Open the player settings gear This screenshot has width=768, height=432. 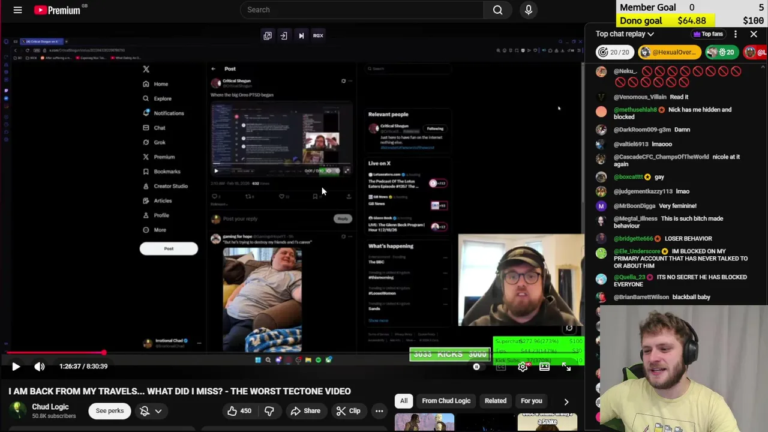(x=523, y=367)
